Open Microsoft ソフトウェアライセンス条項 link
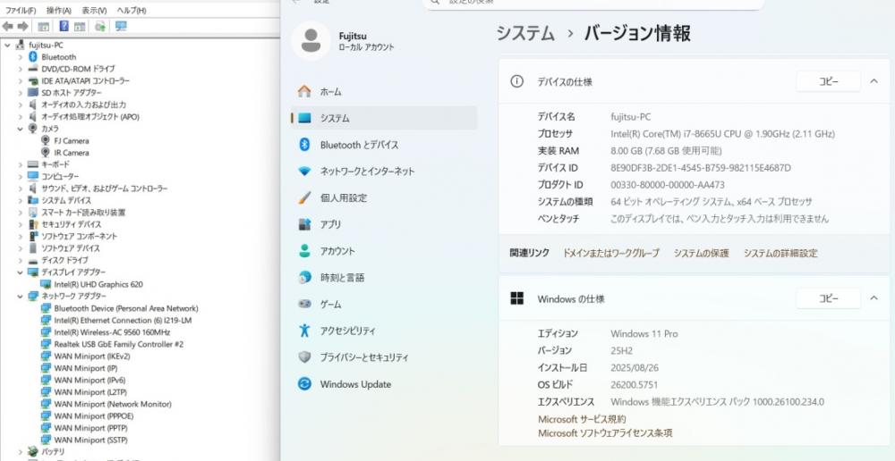The width and height of the screenshot is (895, 461). click(x=605, y=433)
